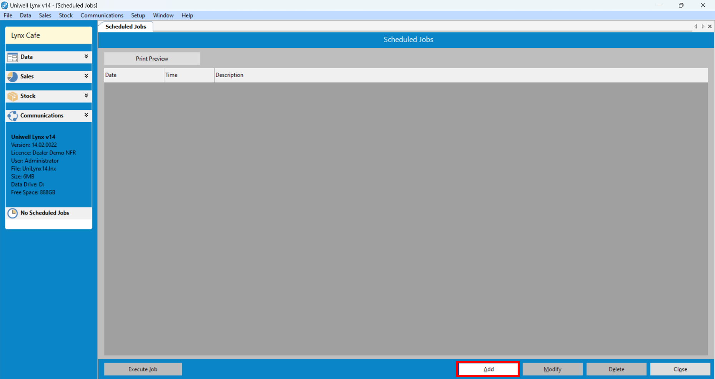The image size is (715, 379).
Task: Select the Scheduled Jobs tab
Action: (x=126, y=26)
